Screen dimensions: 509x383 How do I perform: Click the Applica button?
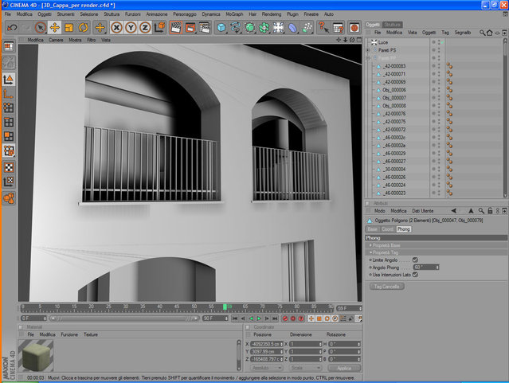click(x=344, y=368)
